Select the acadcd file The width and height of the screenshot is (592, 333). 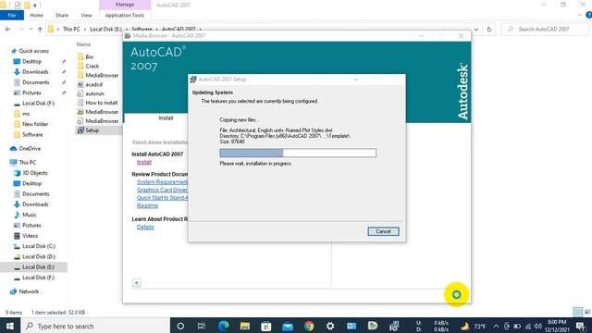93,84
